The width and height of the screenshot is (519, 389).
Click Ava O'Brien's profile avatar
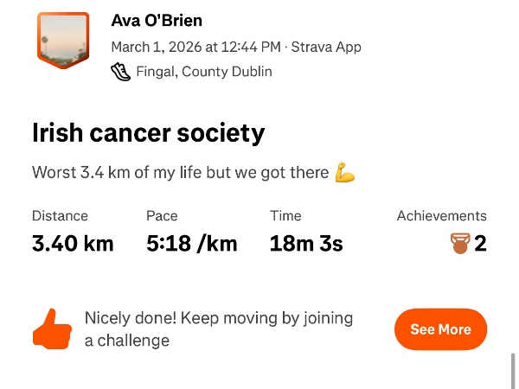[x=62, y=40]
